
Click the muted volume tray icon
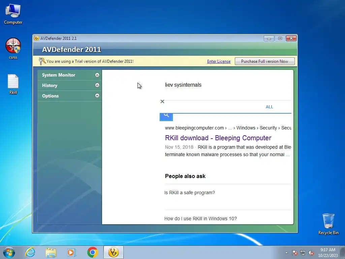click(x=311, y=253)
